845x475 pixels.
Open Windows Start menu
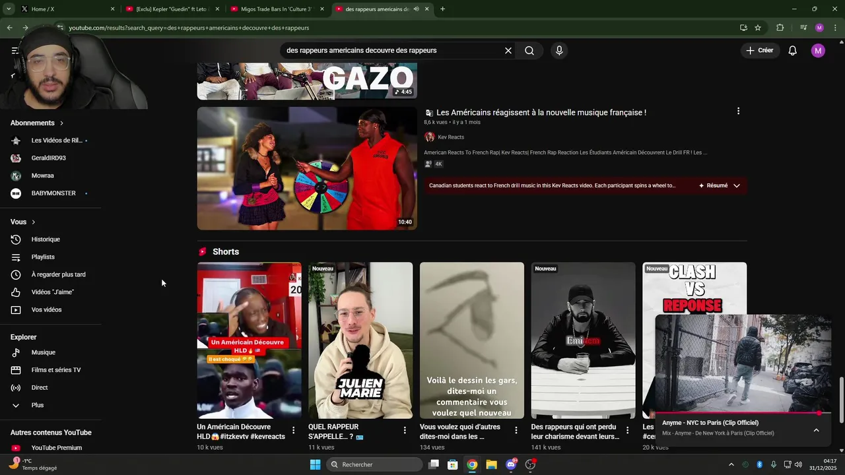[315, 464]
